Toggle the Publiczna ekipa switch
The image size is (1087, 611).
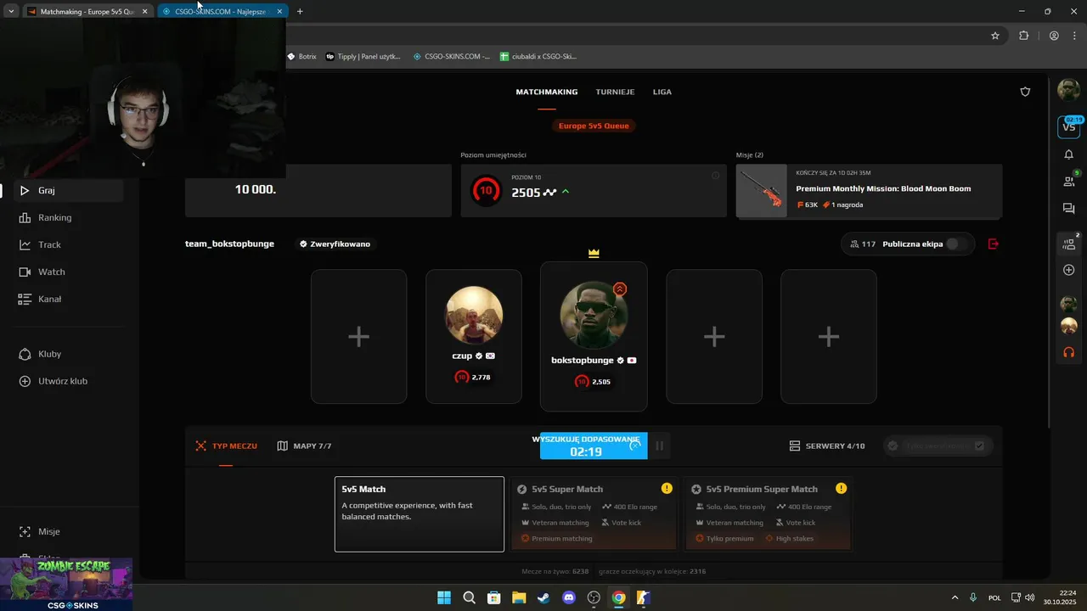(957, 244)
